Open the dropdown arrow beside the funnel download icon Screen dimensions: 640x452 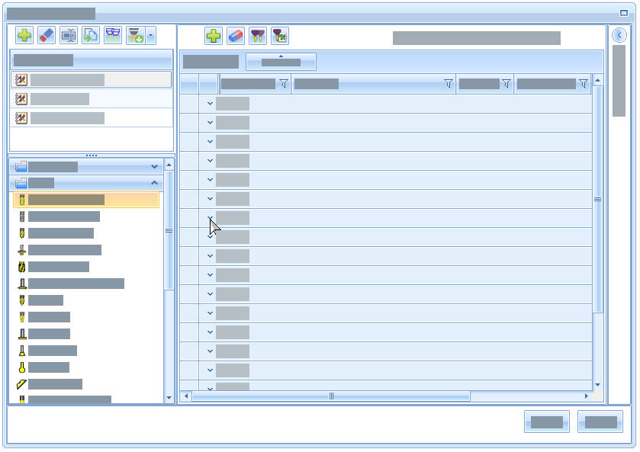point(150,35)
